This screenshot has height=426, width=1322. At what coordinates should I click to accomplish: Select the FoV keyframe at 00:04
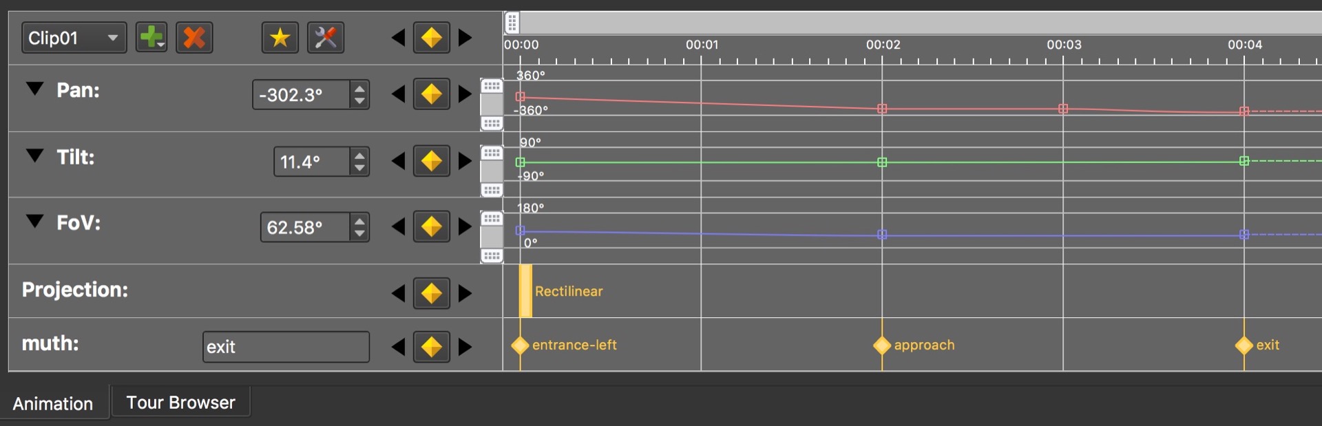1244,235
